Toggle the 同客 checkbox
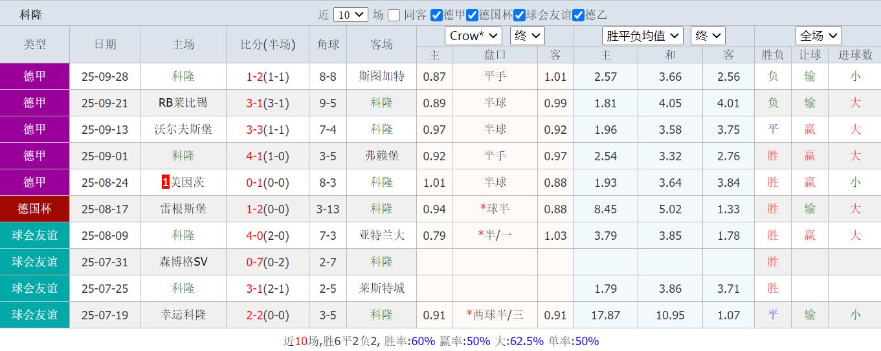881x351 pixels. (394, 15)
